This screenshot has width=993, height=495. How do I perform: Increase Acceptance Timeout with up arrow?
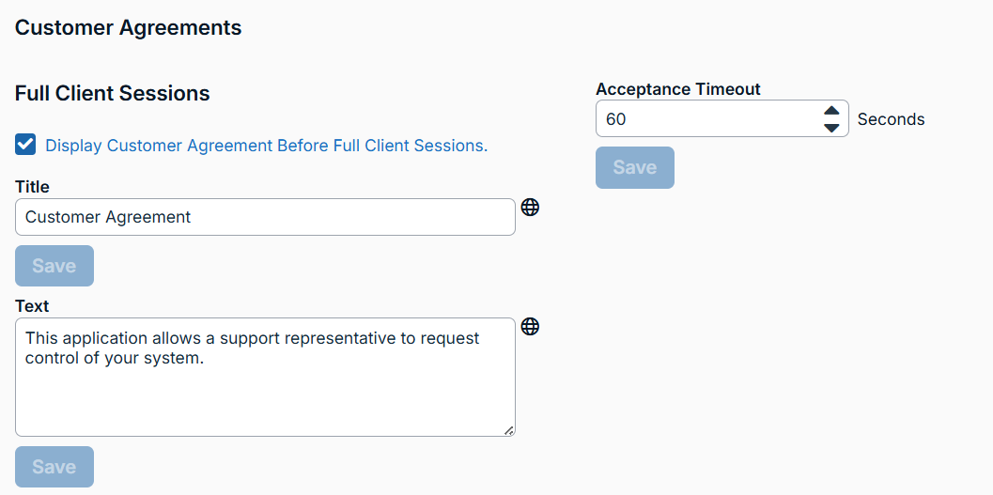(x=831, y=111)
